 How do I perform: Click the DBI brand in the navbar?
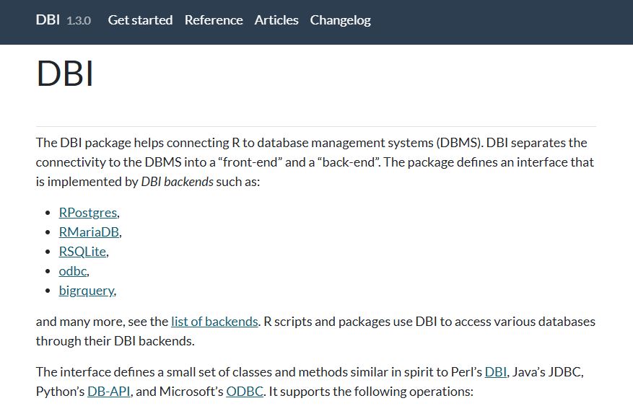pyautogui.click(x=48, y=20)
